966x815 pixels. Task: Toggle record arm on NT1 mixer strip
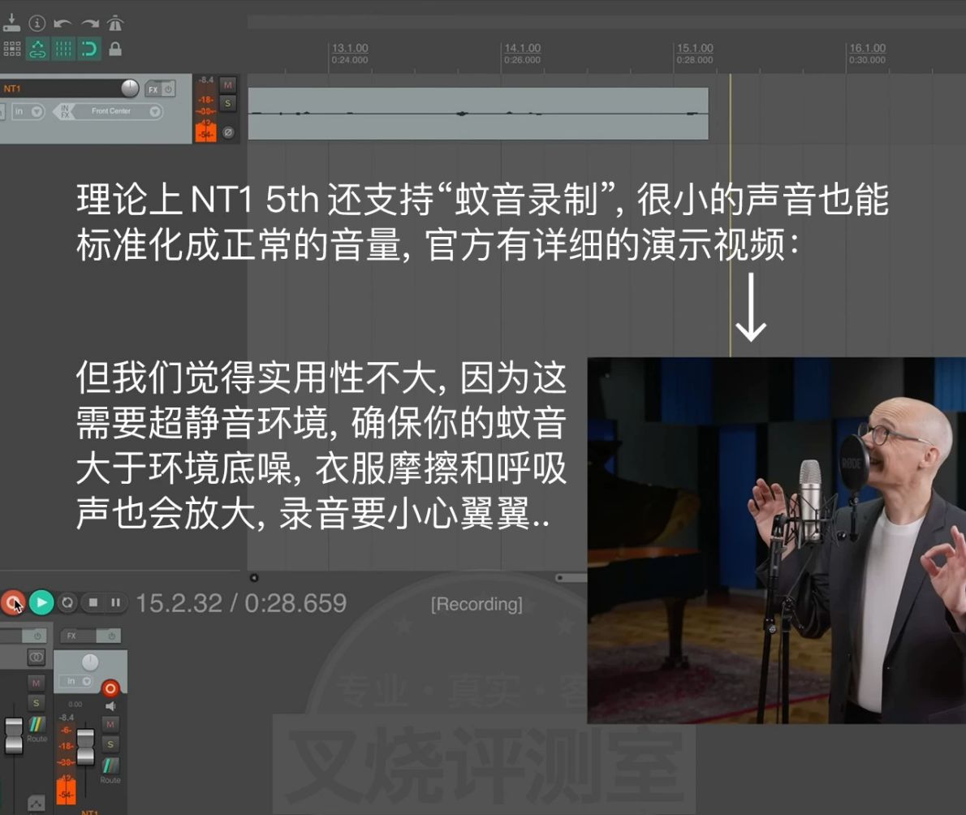click(110, 688)
